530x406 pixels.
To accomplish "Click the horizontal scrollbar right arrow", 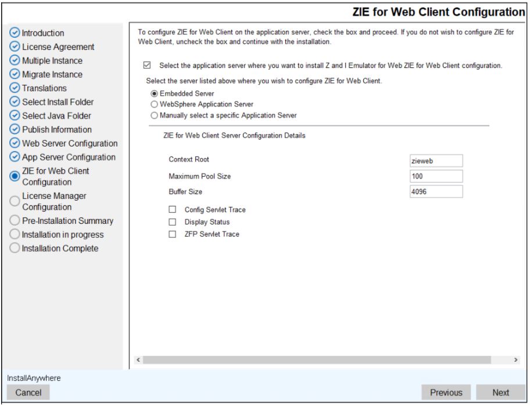I will pos(515,359).
